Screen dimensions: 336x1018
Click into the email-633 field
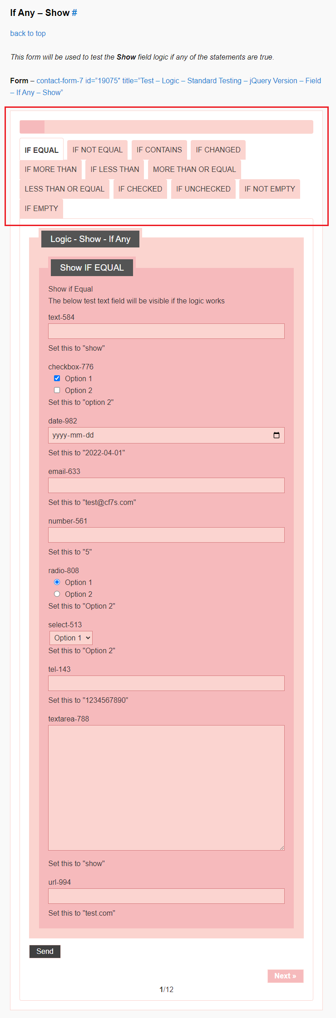point(166,485)
